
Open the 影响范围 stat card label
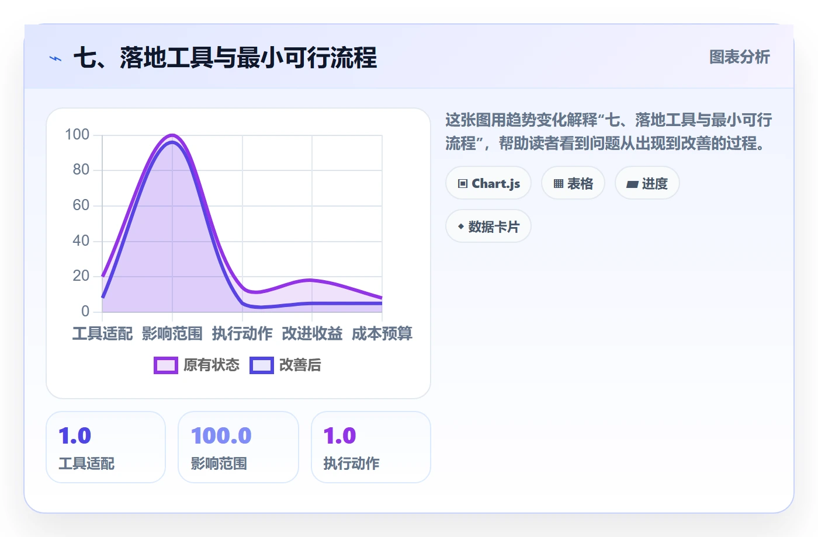[x=219, y=463]
